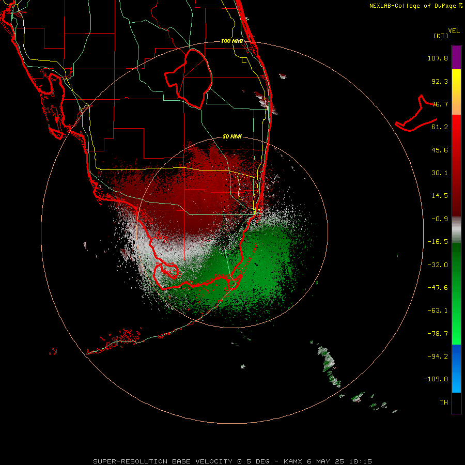Click the 50 NMI range ring label
Viewport: 465px width, 465px height.
232,137
